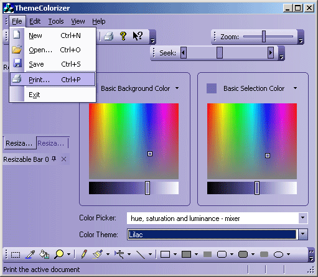Click the Zoom slider thumb

point(264,37)
